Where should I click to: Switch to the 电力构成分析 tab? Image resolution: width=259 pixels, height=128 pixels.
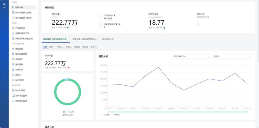coord(108,39)
